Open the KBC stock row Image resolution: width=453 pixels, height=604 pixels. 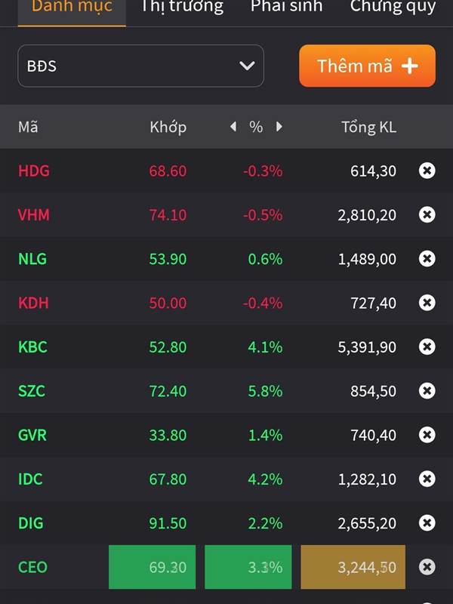point(32,347)
